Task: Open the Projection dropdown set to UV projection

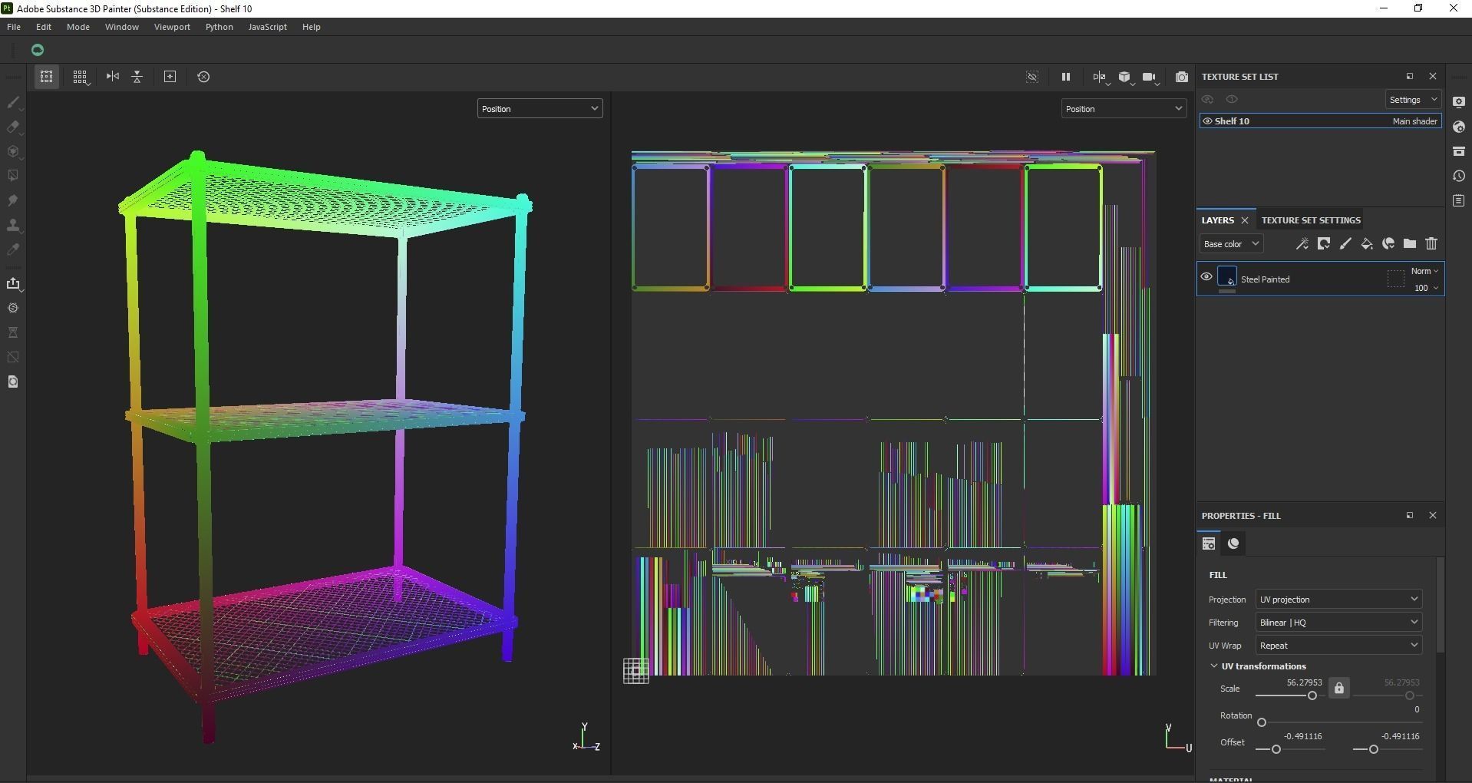Action: click(1338, 600)
